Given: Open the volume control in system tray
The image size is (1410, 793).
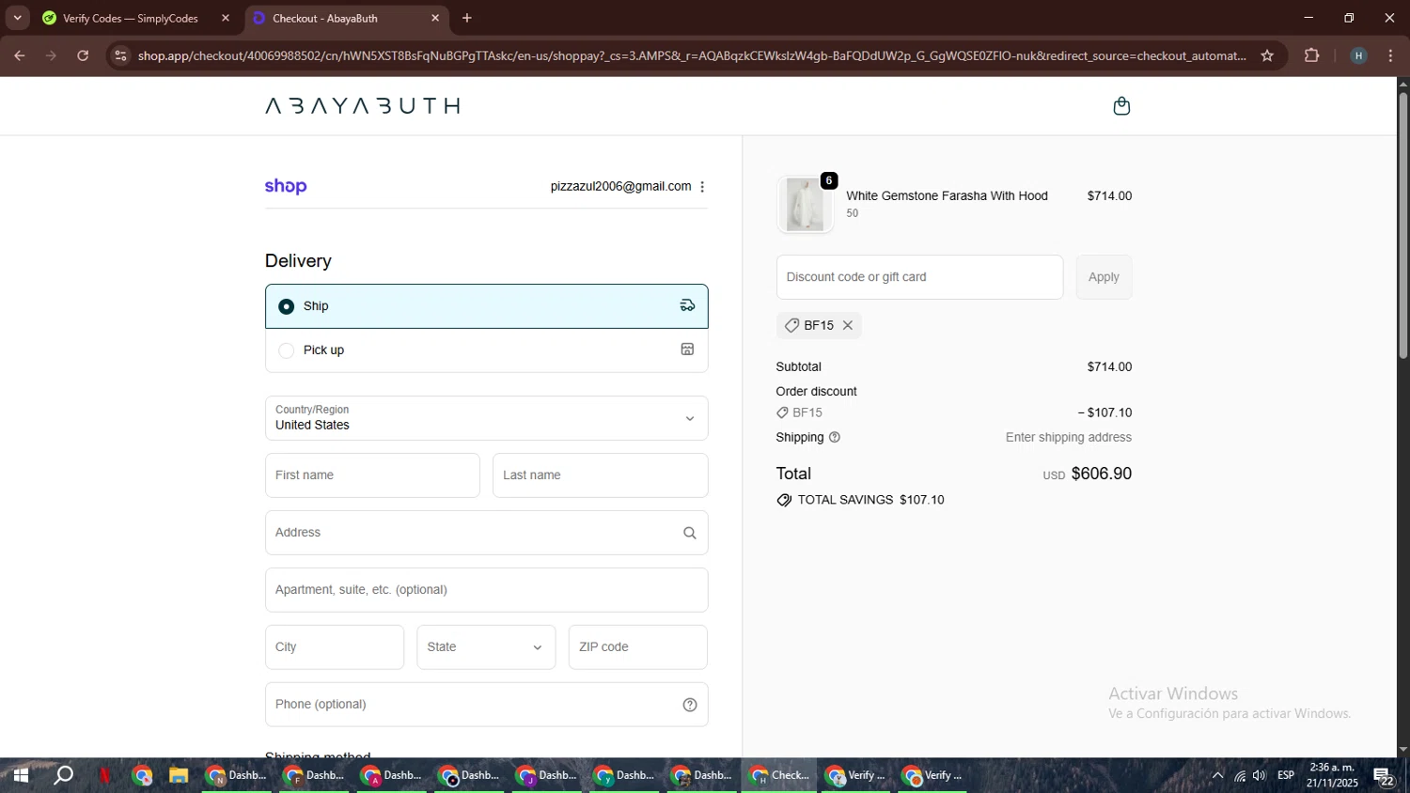Looking at the screenshot, I should tap(1259, 775).
